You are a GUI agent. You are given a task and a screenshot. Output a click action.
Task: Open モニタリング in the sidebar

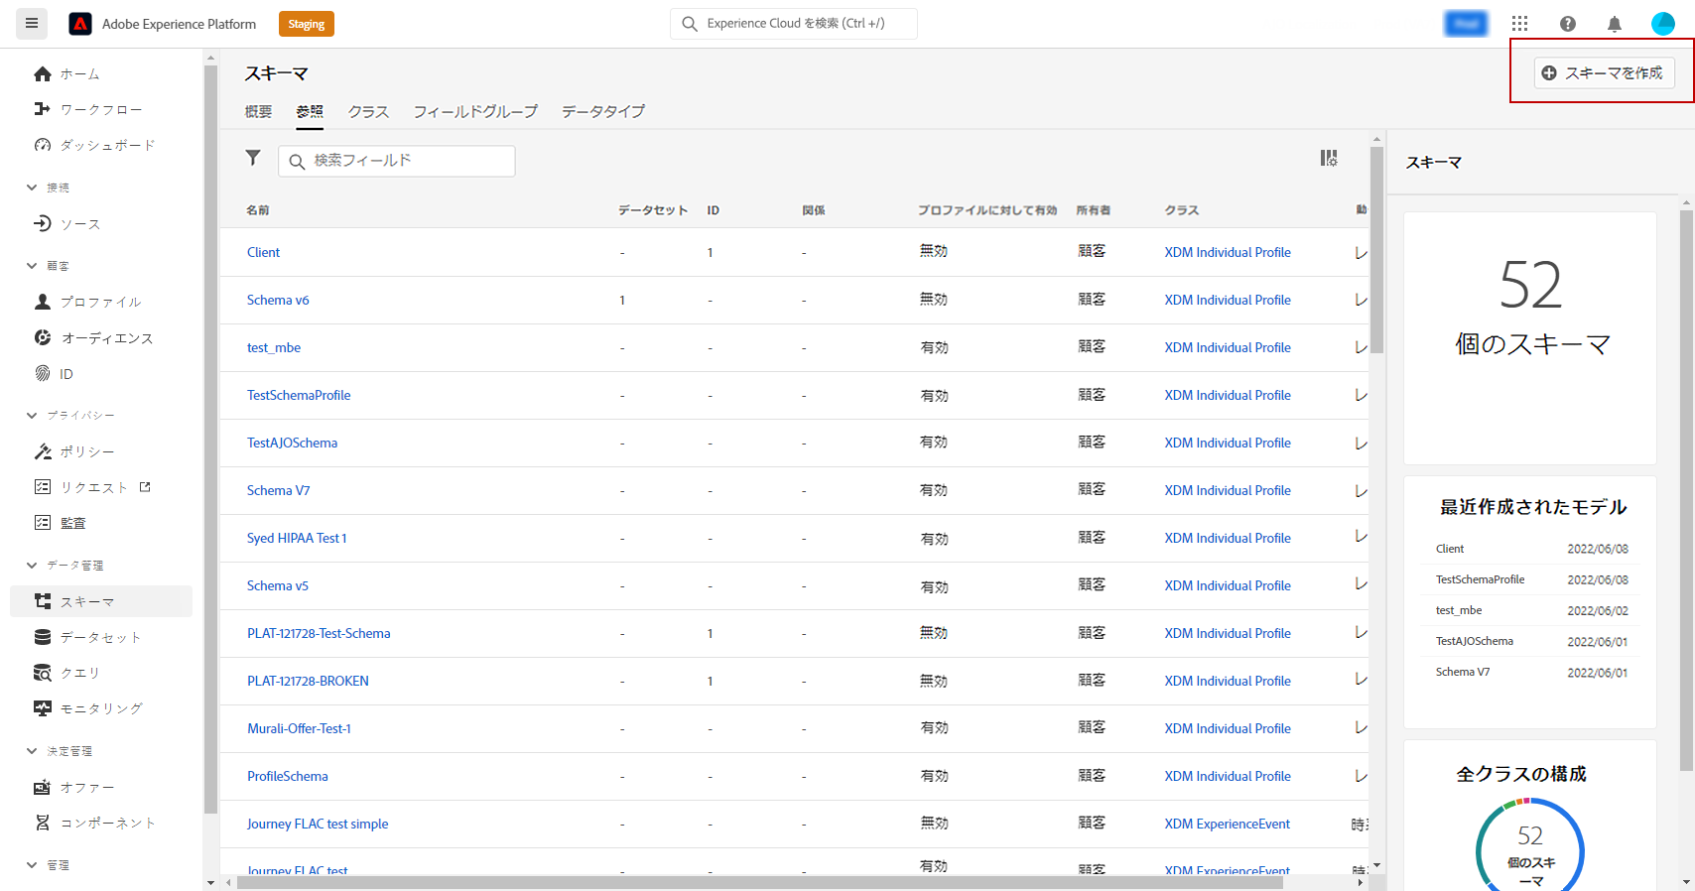click(x=101, y=708)
